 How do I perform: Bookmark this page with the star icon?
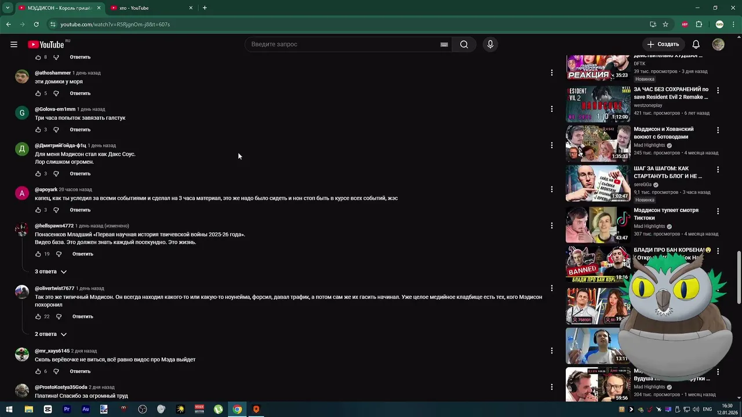click(x=665, y=24)
